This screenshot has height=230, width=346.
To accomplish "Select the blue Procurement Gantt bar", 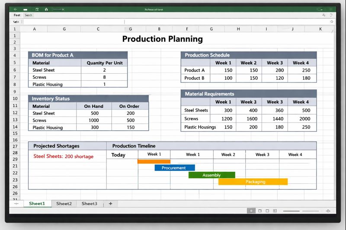I will point(175,168).
